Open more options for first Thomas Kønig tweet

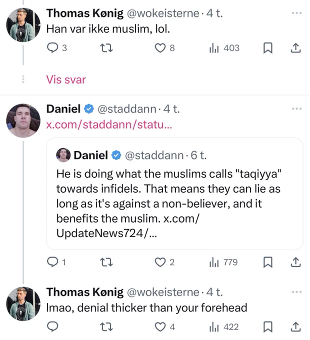(297, 13)
